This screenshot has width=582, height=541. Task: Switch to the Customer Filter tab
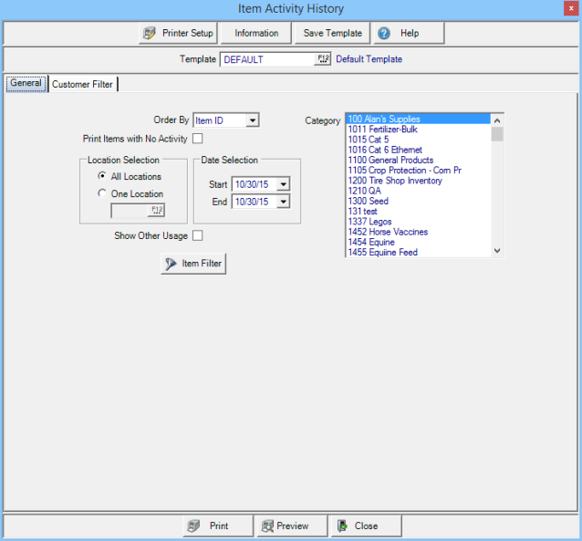[83, 84]
